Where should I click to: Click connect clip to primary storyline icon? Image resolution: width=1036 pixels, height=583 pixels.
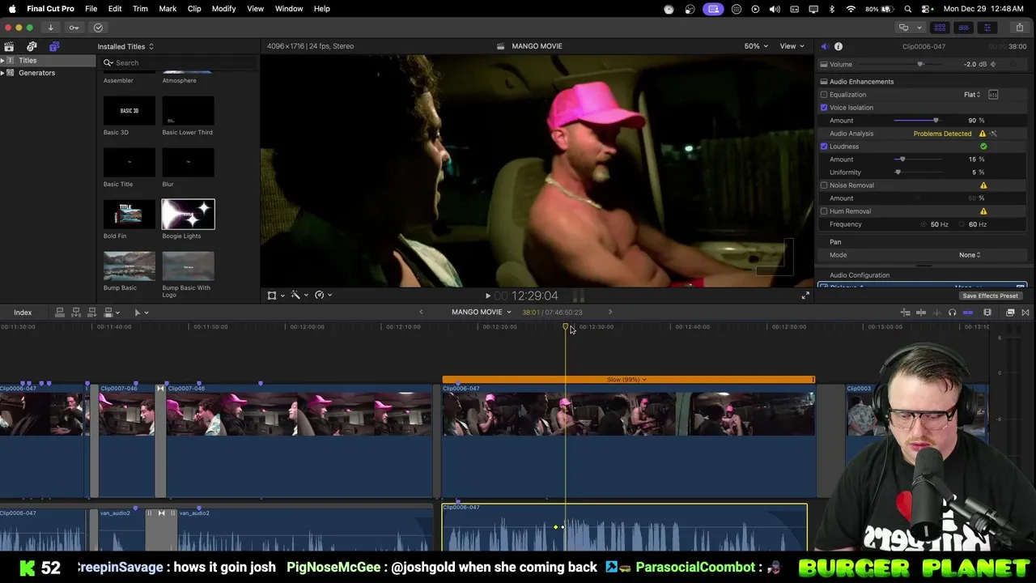point(59,313)
